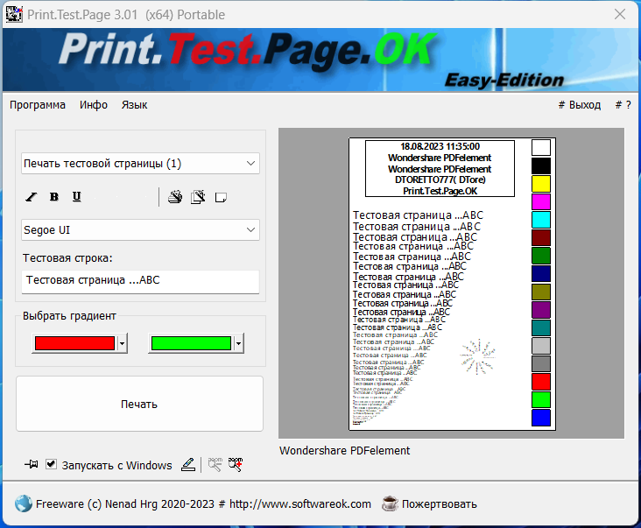The width and height of the screenshot is (641, 528).
Task: Click the Тестовая строка: label
Action: 67,258
